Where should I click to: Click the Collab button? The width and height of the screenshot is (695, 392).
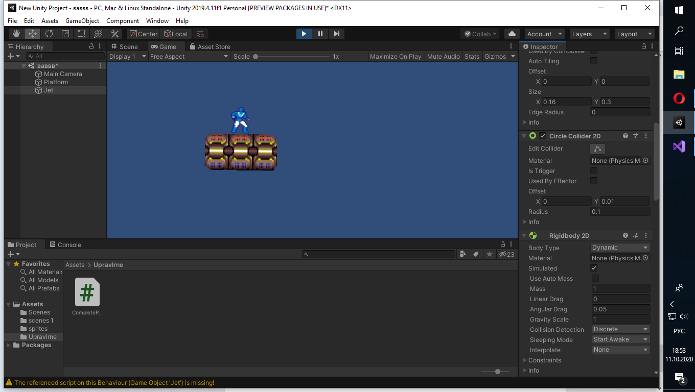coord(481,34)
